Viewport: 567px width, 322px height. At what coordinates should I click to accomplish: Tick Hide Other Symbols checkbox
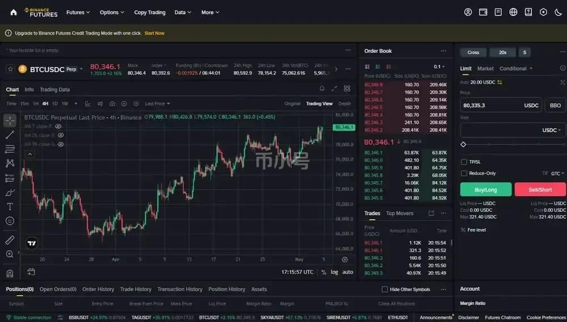(385, 289)
